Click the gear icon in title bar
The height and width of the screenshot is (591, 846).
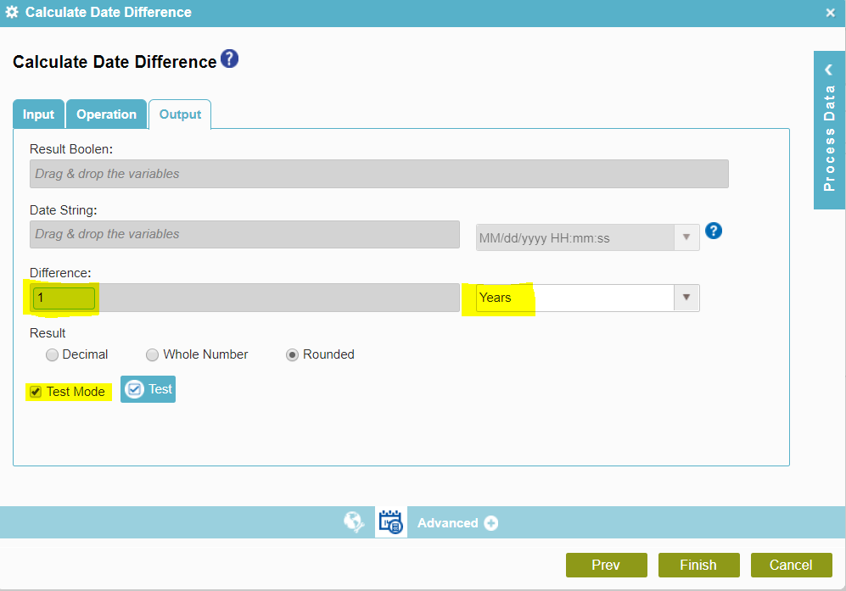click(x=11, y=12)
